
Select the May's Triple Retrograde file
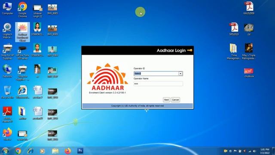pyautogui.click(x=249, y=52)
